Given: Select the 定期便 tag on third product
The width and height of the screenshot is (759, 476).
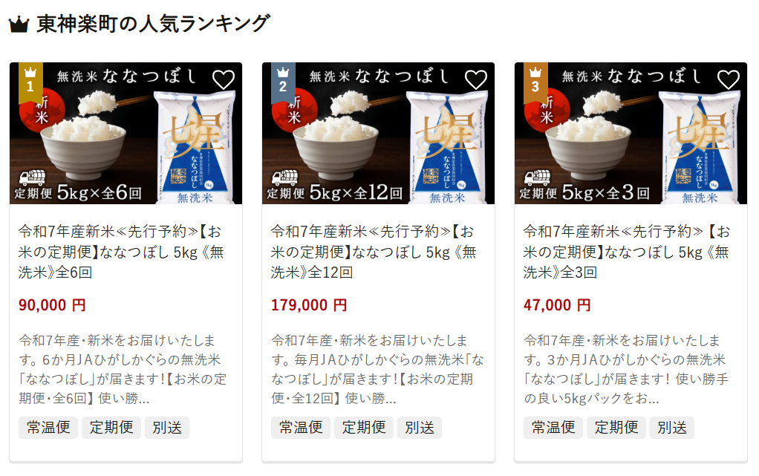Looking at the screenshot, I should tap(616, 428).
